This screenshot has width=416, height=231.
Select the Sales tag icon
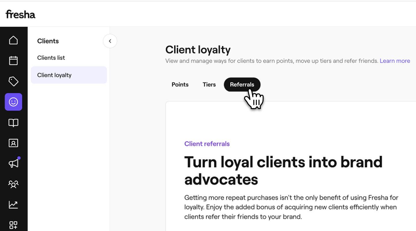click(13, 81)
